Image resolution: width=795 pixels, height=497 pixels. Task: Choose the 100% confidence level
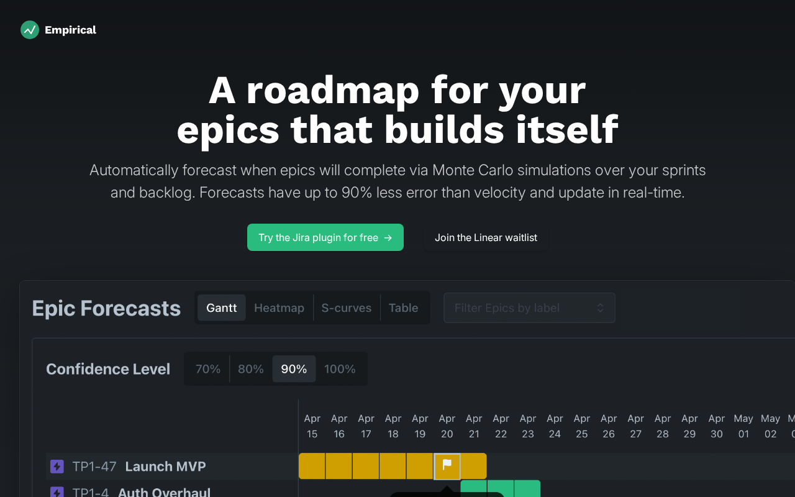tap(340, 369)
